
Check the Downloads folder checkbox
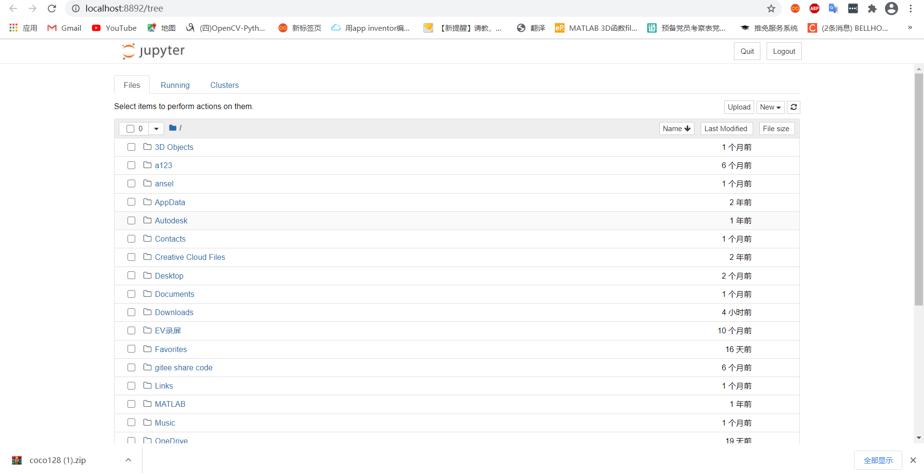click(x=131, y=312)
